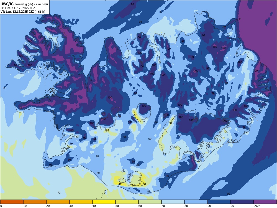Select the navy 95–99.9 legend swatch
Viewport: 277px width, 208px height.
tap(242, 202)
